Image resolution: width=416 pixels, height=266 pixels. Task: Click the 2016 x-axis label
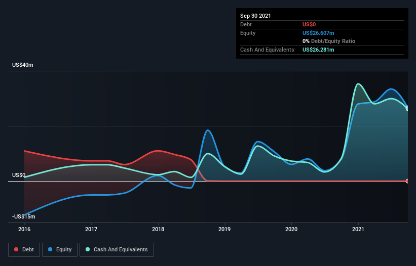[24, 229]
